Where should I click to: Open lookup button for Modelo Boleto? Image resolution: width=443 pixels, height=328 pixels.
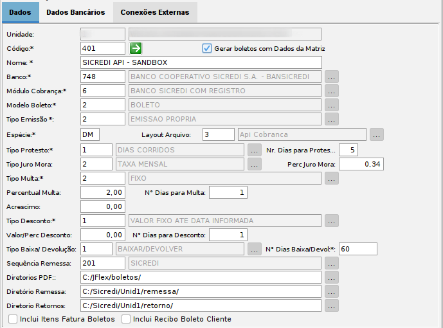pos(331,105)
